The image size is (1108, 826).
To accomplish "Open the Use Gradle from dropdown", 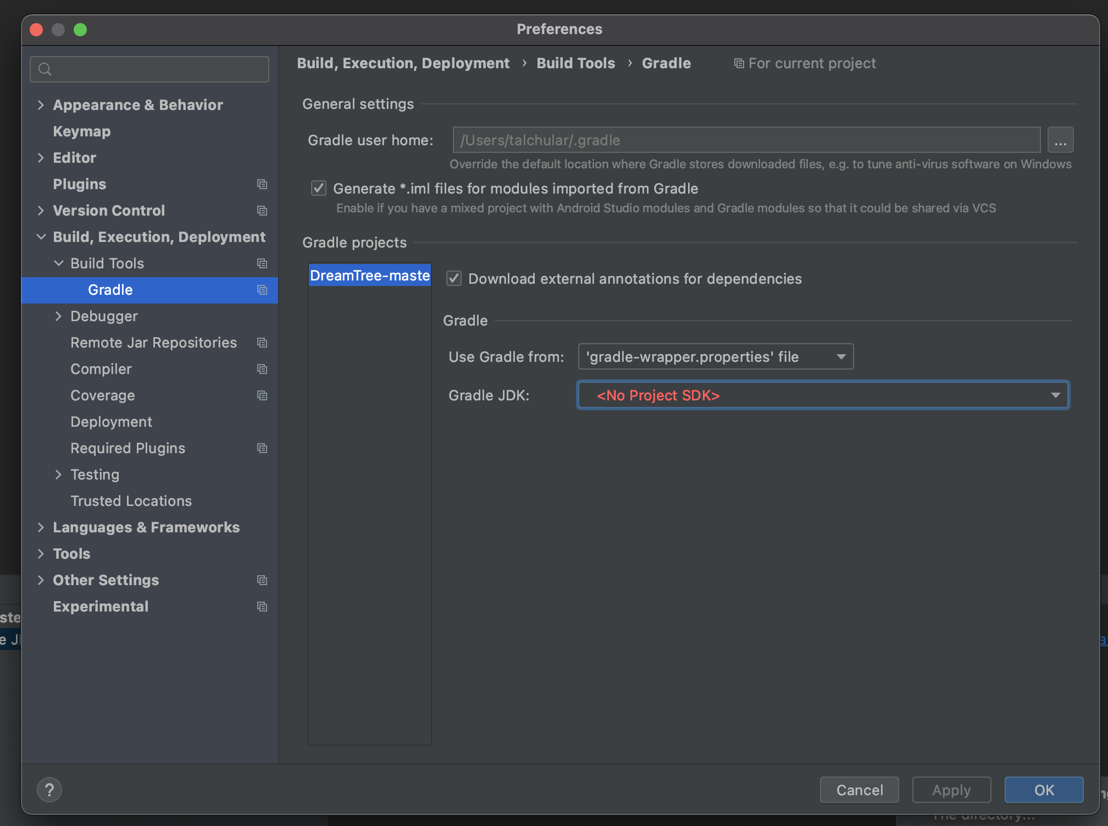I will [716, 357].
